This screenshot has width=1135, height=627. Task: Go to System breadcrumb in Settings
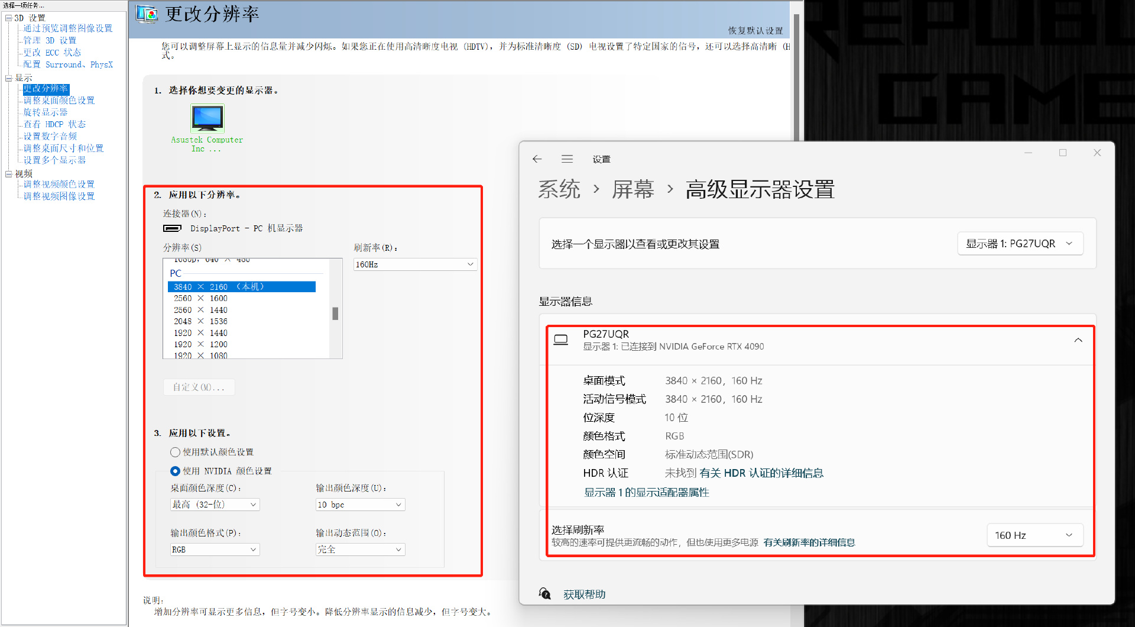(559, 189)
